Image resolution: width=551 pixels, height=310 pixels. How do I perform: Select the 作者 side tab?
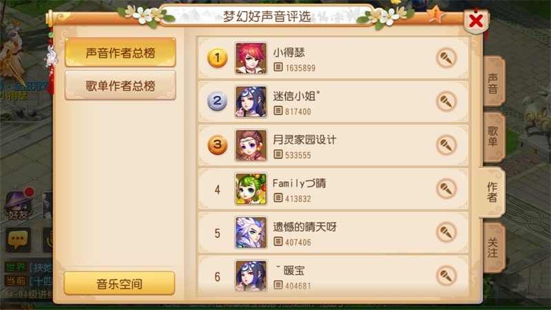(492, 192)
